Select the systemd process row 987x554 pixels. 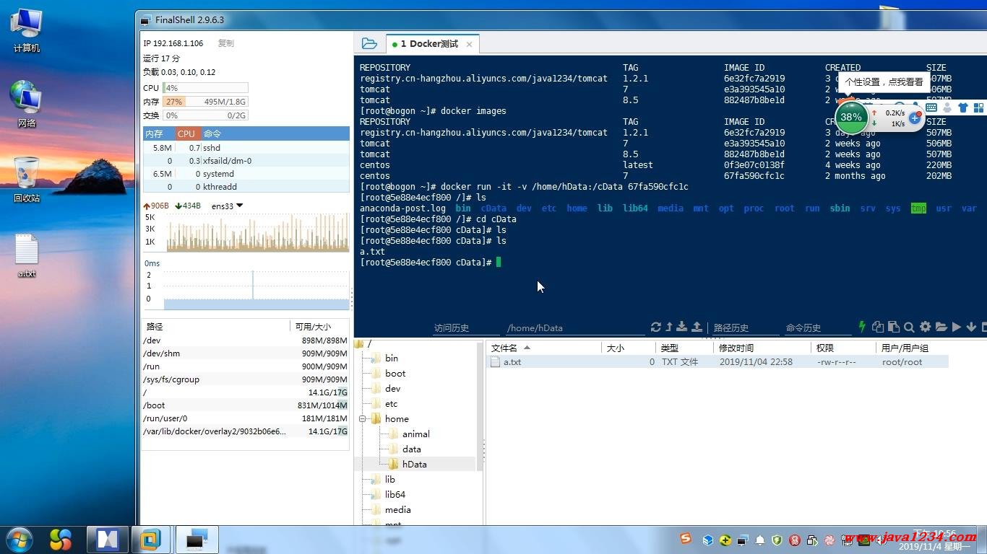246,174
